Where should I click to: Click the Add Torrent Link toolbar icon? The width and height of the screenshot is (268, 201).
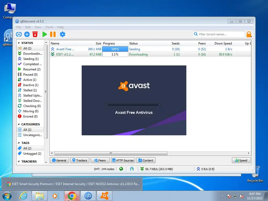point(19,34)
